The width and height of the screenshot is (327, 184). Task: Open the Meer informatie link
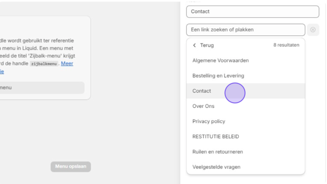(67, 63)
